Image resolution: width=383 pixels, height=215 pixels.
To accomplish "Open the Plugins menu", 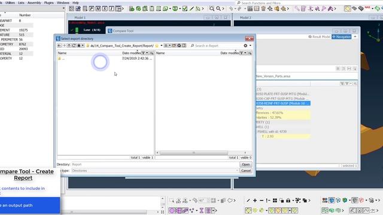I will coord(49,2).
